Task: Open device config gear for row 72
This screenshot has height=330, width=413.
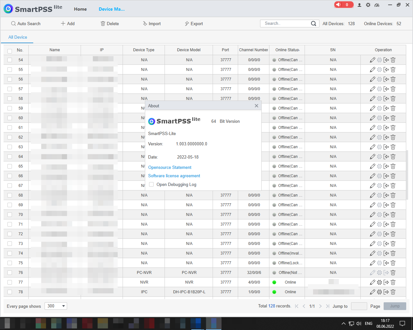Action: coord(379,234)
